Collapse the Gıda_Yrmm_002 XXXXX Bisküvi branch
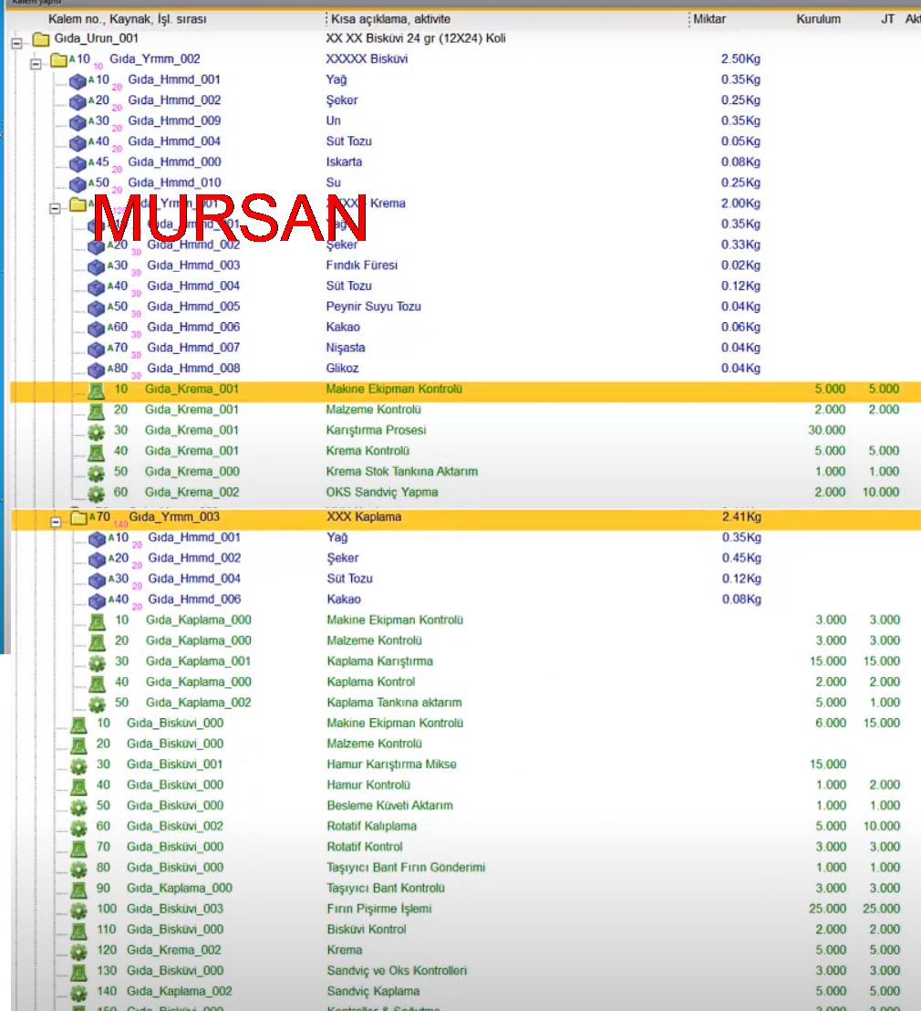The height and width of the screenshot is (1011, 921). (36, 63)
